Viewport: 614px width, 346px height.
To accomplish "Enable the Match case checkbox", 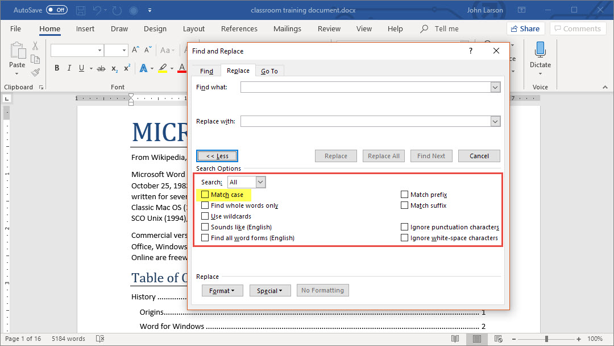I will click(x=205, y=195).
